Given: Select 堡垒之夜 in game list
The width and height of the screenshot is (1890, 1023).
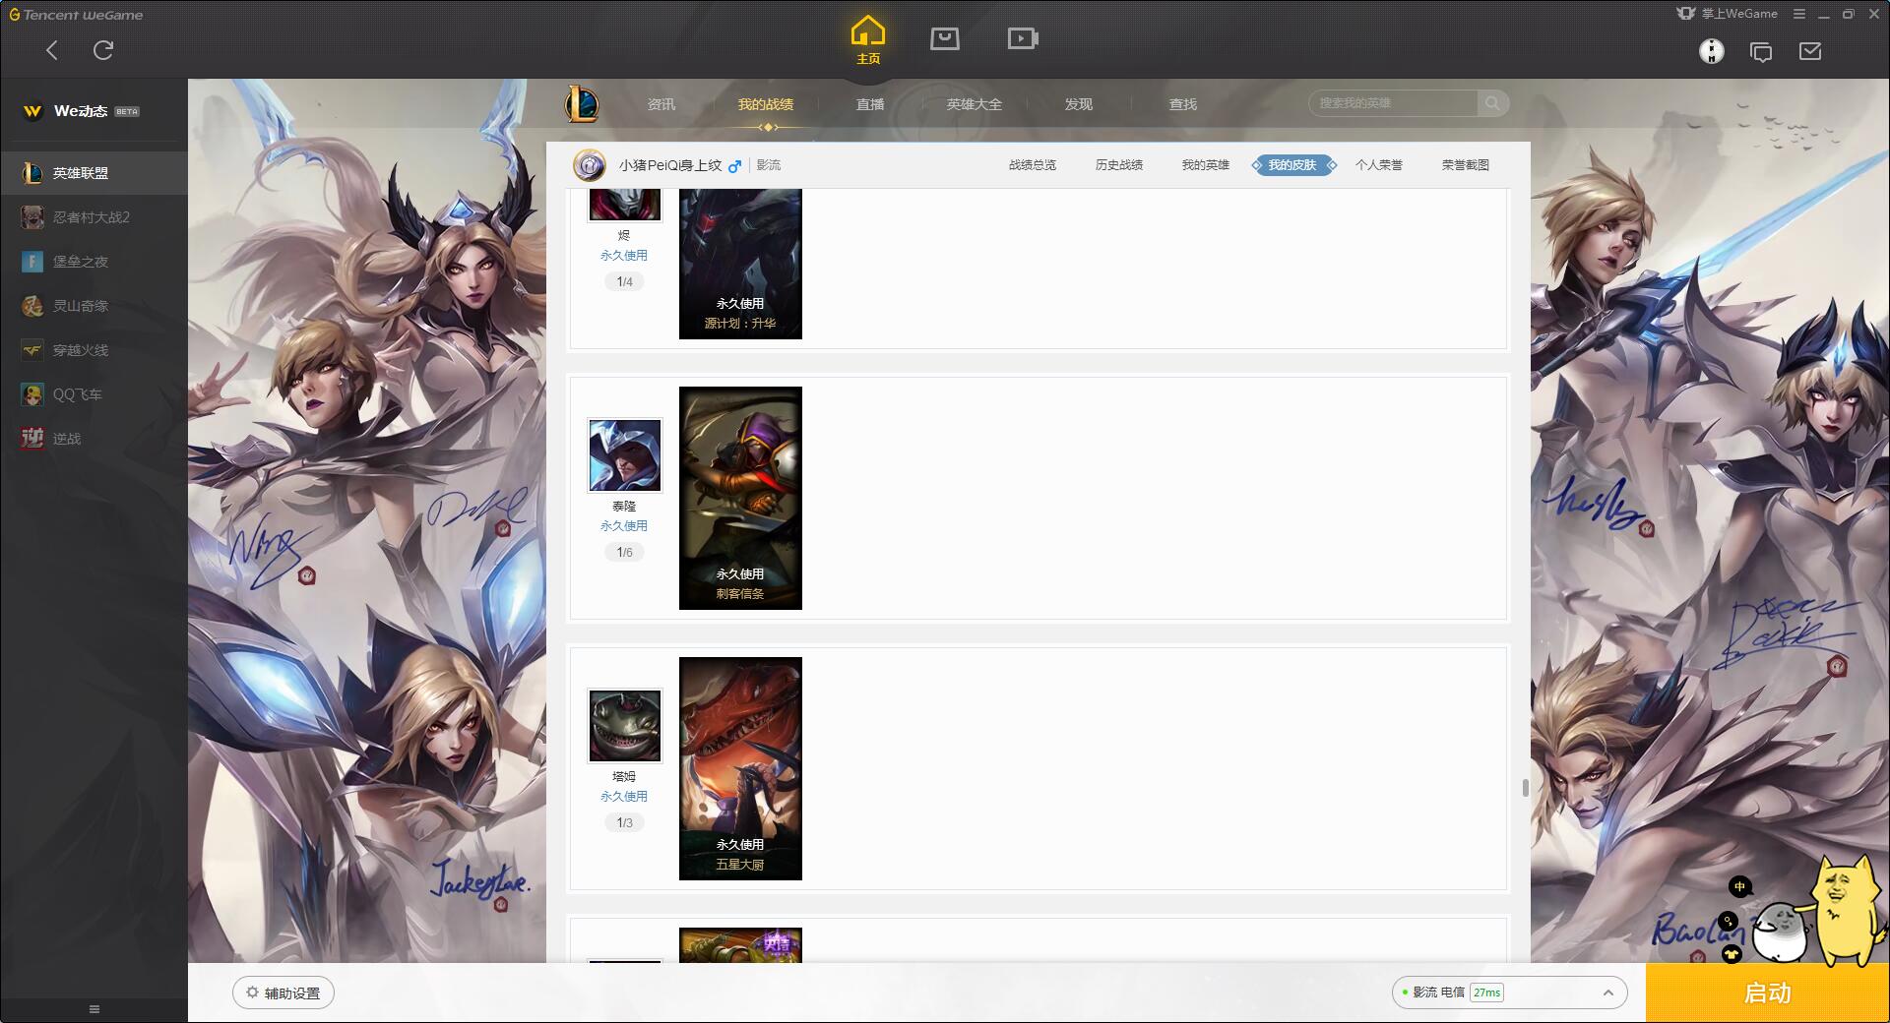Looking at the screenshot, I should pyautogui.click(x=94, y=262).
